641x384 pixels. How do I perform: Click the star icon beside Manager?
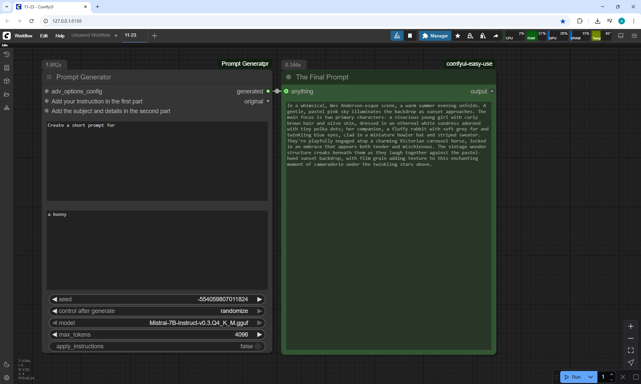click(458, 36)
